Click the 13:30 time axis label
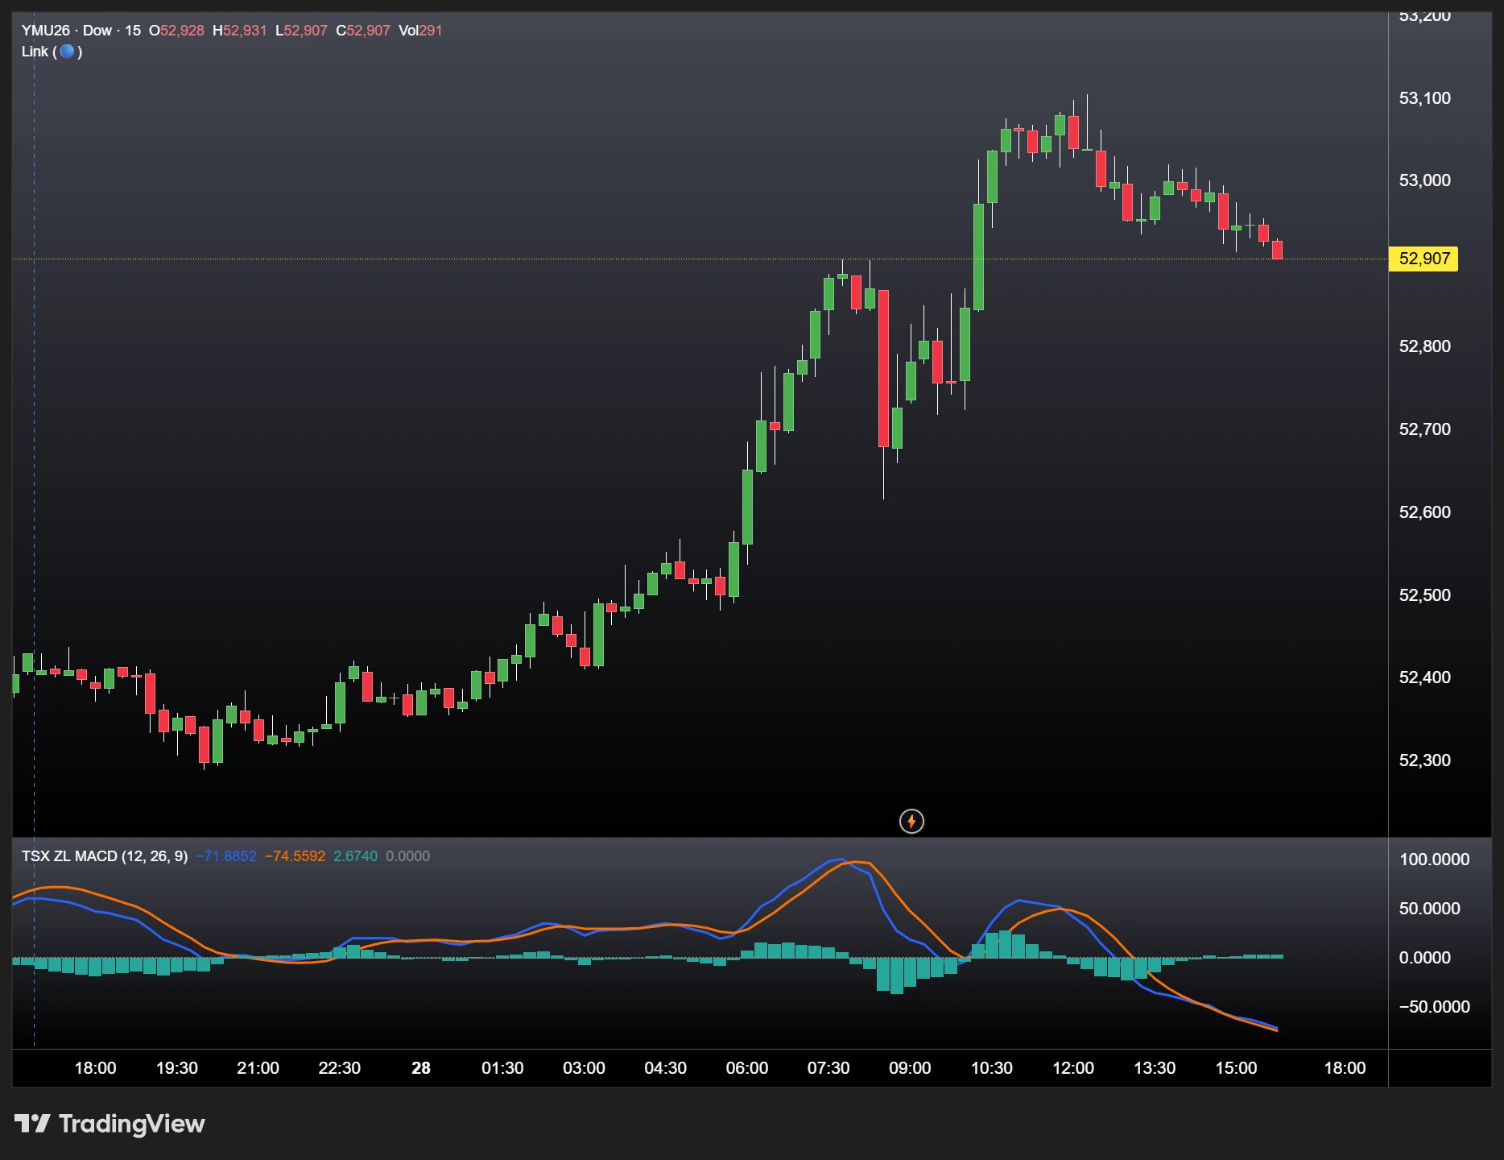This screenshot has height=1160, width=1504. click(x=1155, y=1068)
